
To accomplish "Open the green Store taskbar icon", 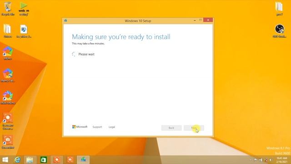I will point(44,160).
